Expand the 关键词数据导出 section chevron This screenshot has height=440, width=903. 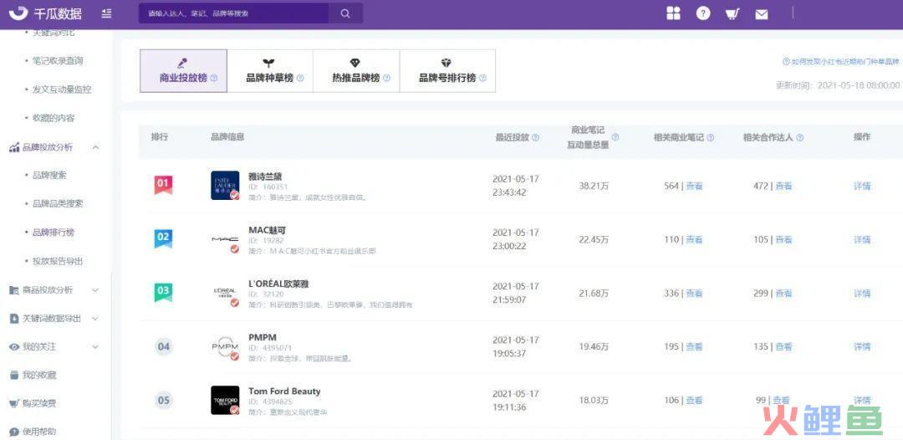pyautogui.click(x=95, y=319)
